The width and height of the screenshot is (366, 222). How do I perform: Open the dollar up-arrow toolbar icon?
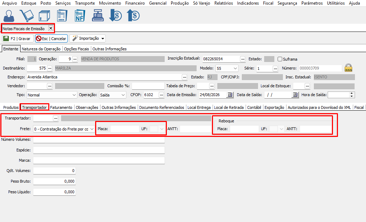tap(133, 15)
